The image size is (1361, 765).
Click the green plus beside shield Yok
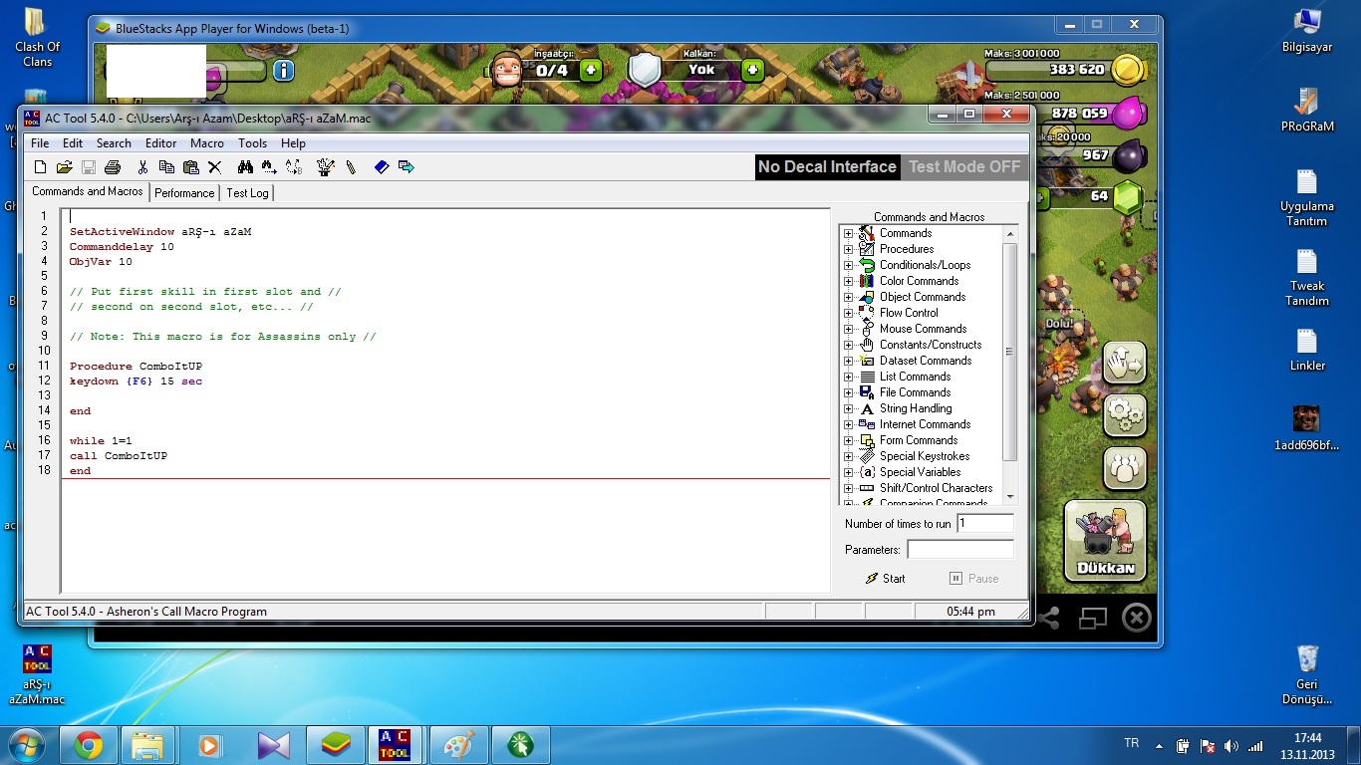753,70
